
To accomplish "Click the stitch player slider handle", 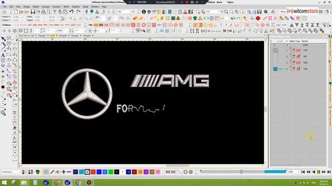I will [241, 172].
